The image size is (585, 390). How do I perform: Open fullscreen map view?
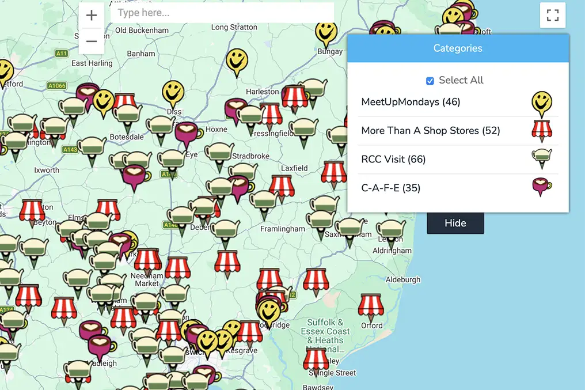coord(553,16)
